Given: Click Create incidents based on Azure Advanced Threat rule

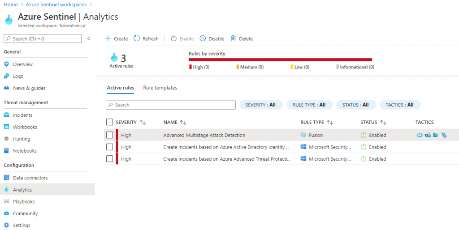Looking at the screenshot, I should point(227,159).
